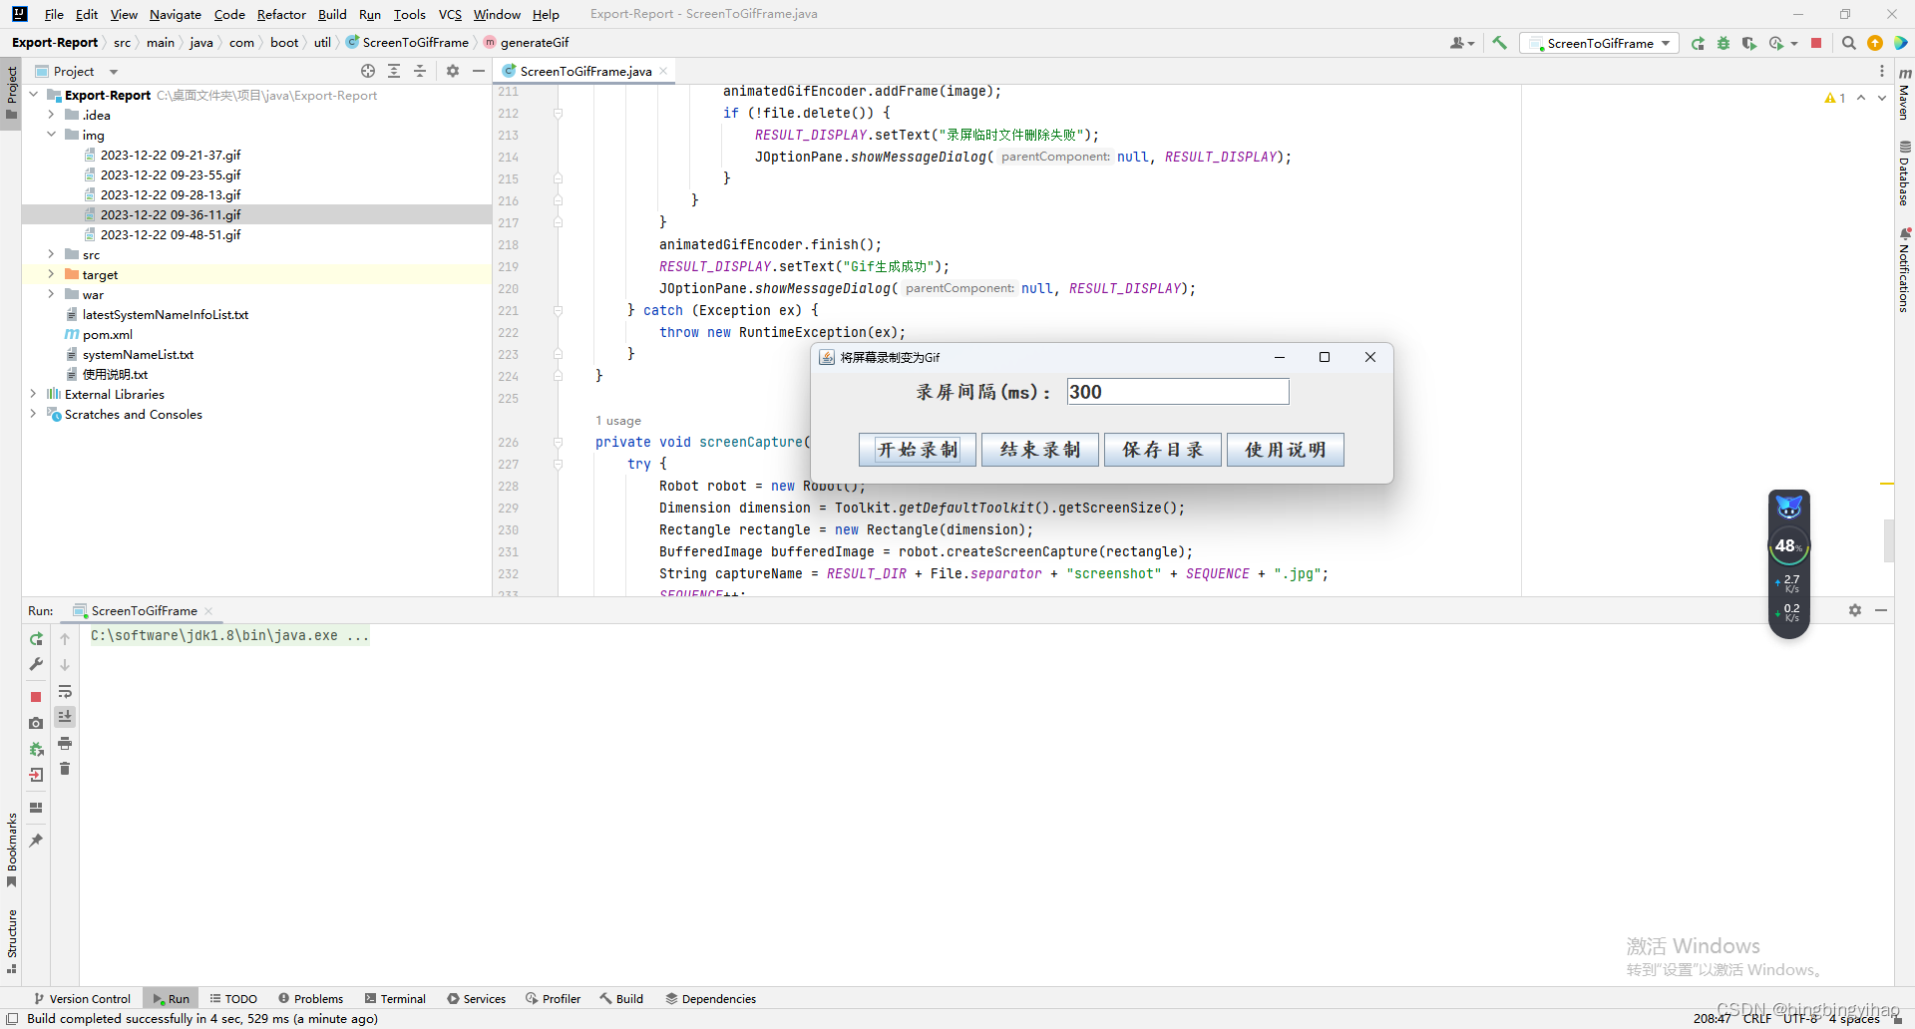
Task: Click Run with Coverage icon
Action: [1749, 43]
